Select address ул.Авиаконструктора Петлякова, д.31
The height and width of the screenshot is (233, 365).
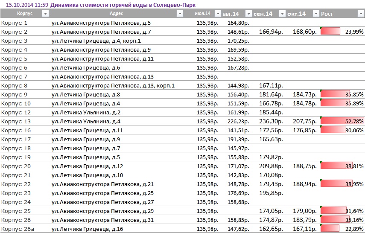pyautogui.click(x=102, y=220)
